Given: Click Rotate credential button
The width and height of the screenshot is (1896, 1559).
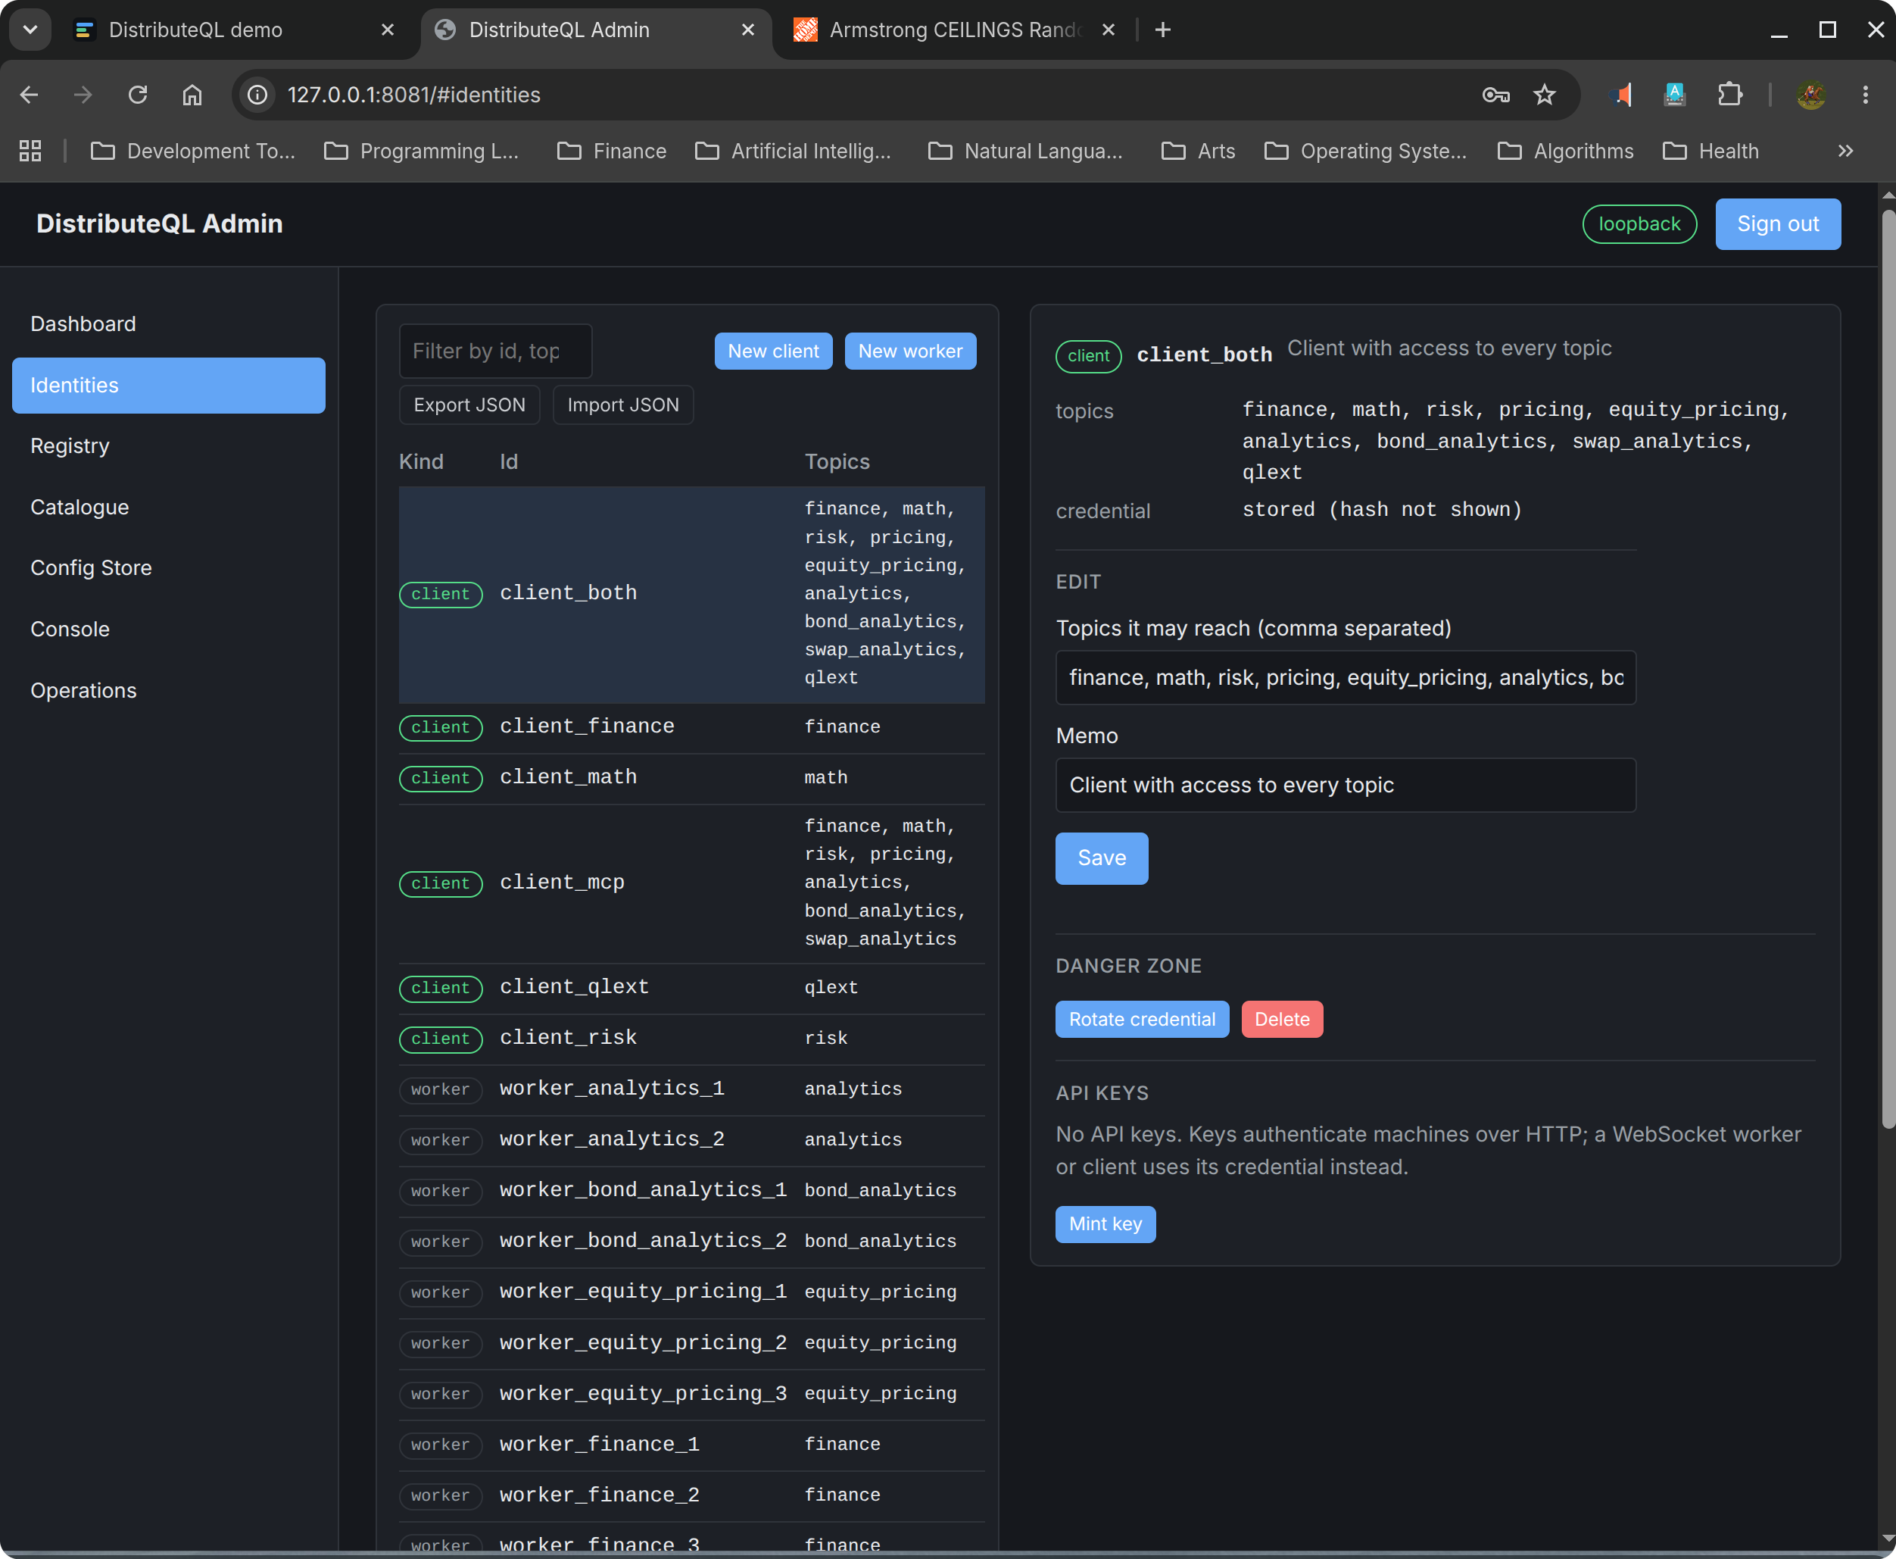Looking at the screenshot, I should pyautogui.click(x=1142, y=1020).
